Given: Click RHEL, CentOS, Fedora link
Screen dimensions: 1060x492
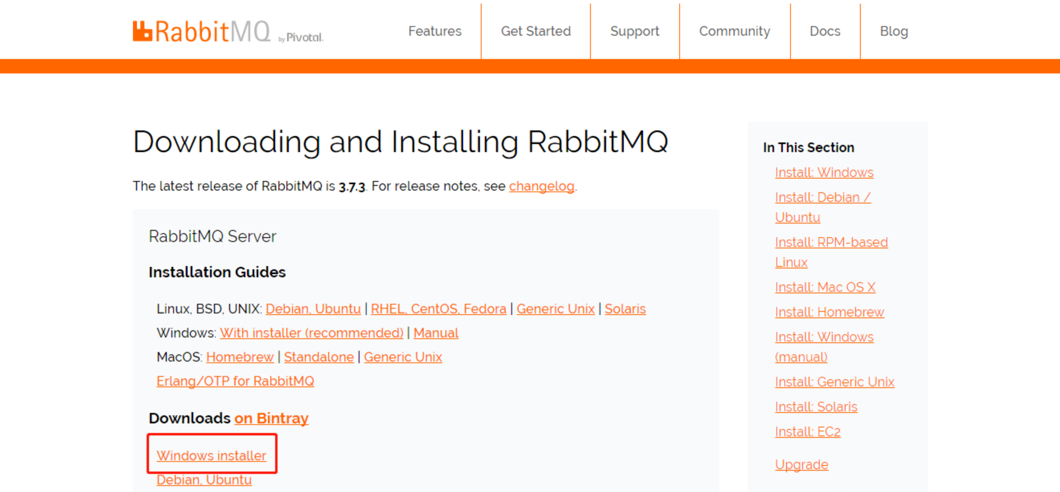Looking at the screenshot, I should (438, 309).
